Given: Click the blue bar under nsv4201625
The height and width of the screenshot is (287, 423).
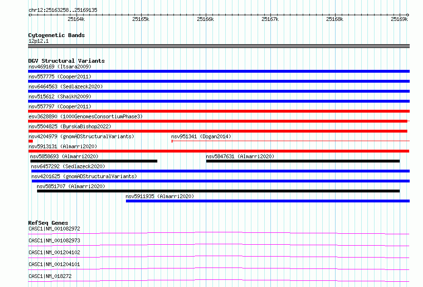Looking at the screenshot, I should pyautogui.click(x=221, y=181).
